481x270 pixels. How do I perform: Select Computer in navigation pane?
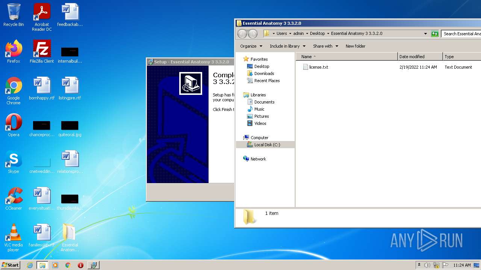pyautogui.click(x=259, y=138)
